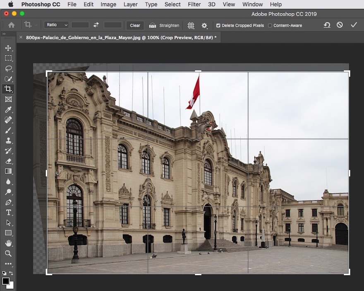Click the foreground color swatch

(6, 281)
